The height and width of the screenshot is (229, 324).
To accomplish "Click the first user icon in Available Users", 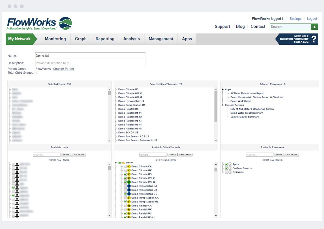I will tap(17, 165).
